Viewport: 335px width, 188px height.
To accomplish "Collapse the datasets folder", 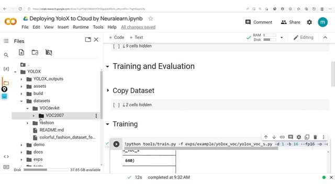I will [21, 101].
